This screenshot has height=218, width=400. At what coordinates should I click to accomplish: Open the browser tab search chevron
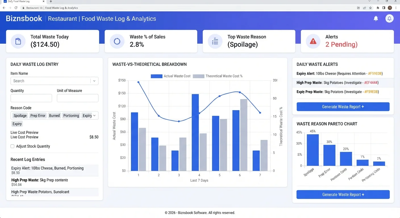(370, 1)
